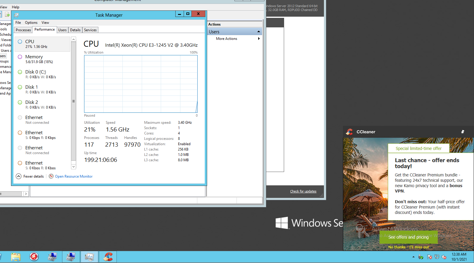Open the red Comodo taskbar icon

[34, 257]
